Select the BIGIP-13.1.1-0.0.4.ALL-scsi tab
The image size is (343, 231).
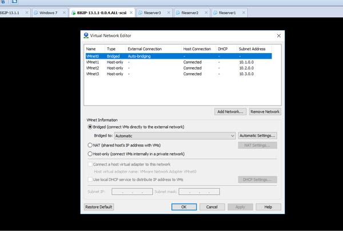click(102, 13)
